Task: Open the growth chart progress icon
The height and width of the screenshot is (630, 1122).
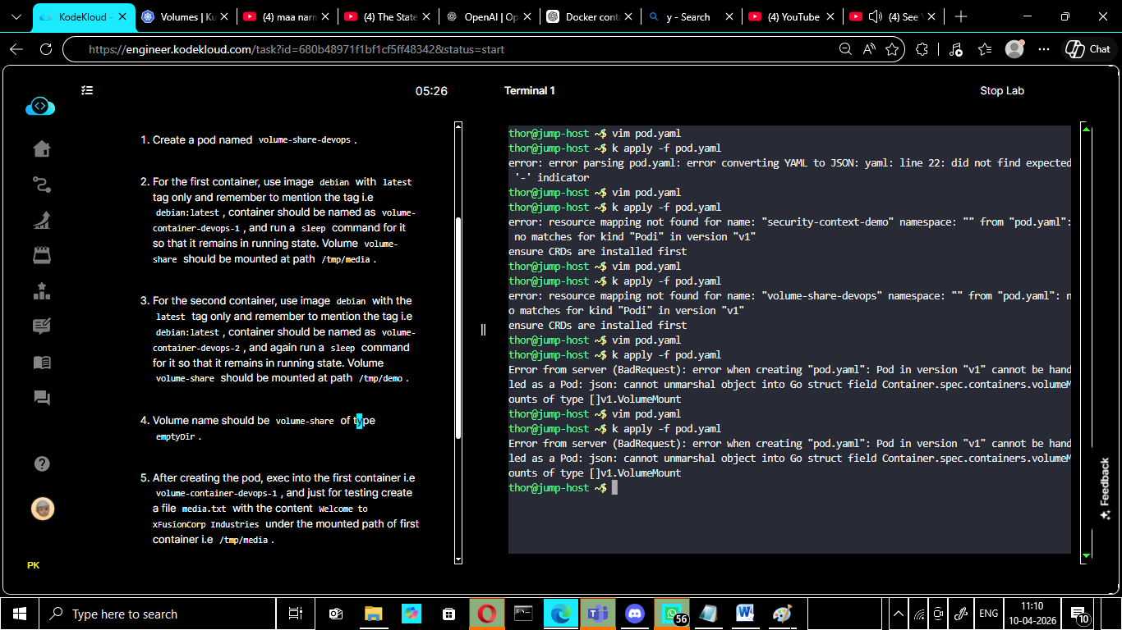Action: (x=42, y=220)
